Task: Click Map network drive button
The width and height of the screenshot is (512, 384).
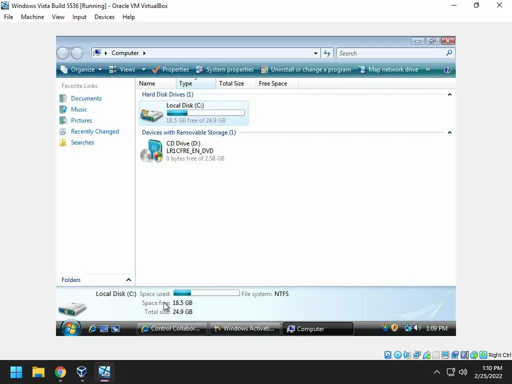Action: [388, 69]
